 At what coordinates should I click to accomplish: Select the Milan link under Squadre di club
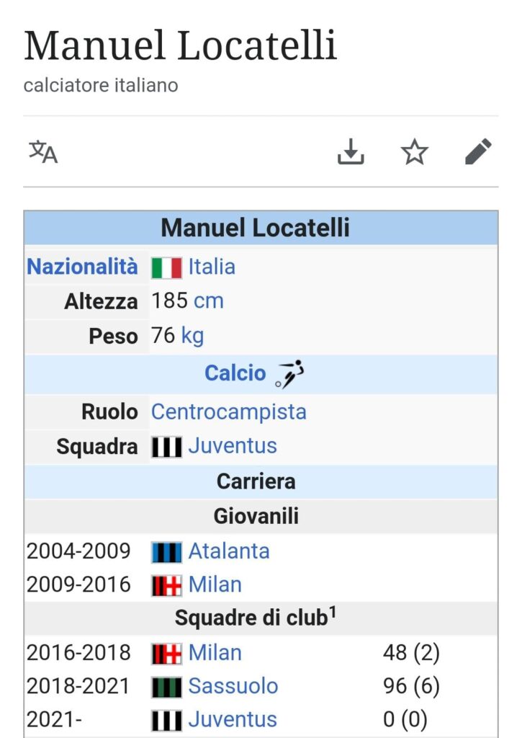point(215,652)
